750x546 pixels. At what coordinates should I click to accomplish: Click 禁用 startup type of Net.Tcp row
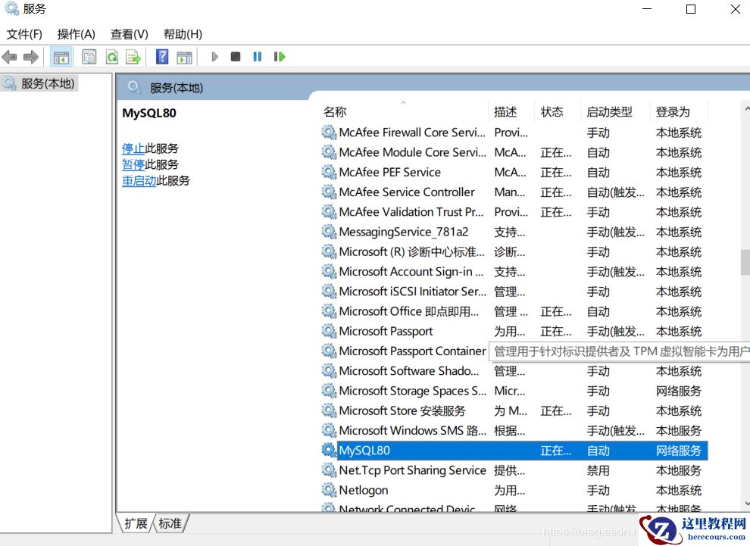tap(598, 470)
